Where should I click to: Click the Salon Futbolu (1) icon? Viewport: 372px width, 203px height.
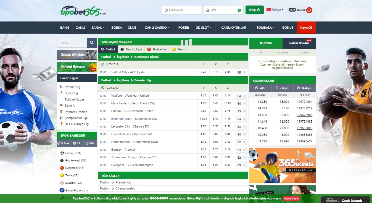coord(62,190)
